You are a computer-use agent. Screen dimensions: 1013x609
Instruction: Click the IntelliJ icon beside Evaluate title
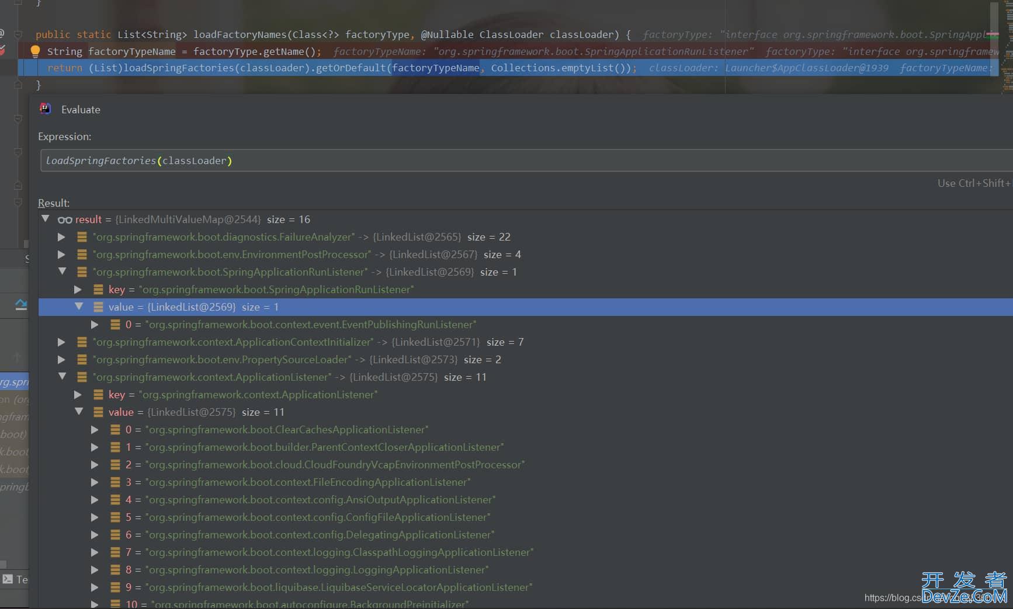coord(45,109)
